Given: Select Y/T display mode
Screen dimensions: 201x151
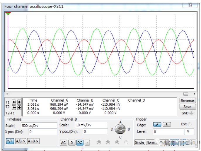Looking at the screenshot, I should 10,141.
